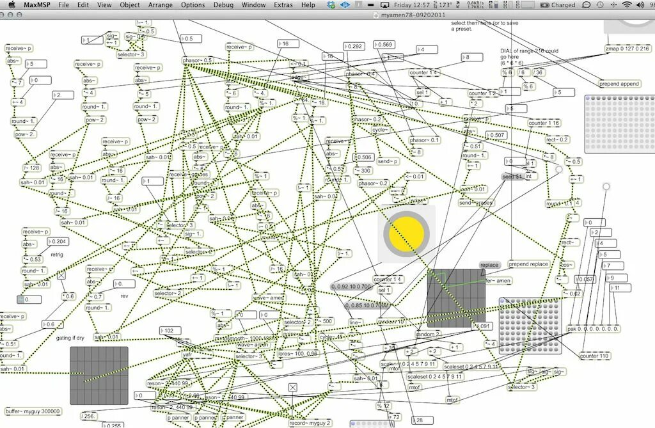
Task: Click the 4.091 number box
Action: 482,326
